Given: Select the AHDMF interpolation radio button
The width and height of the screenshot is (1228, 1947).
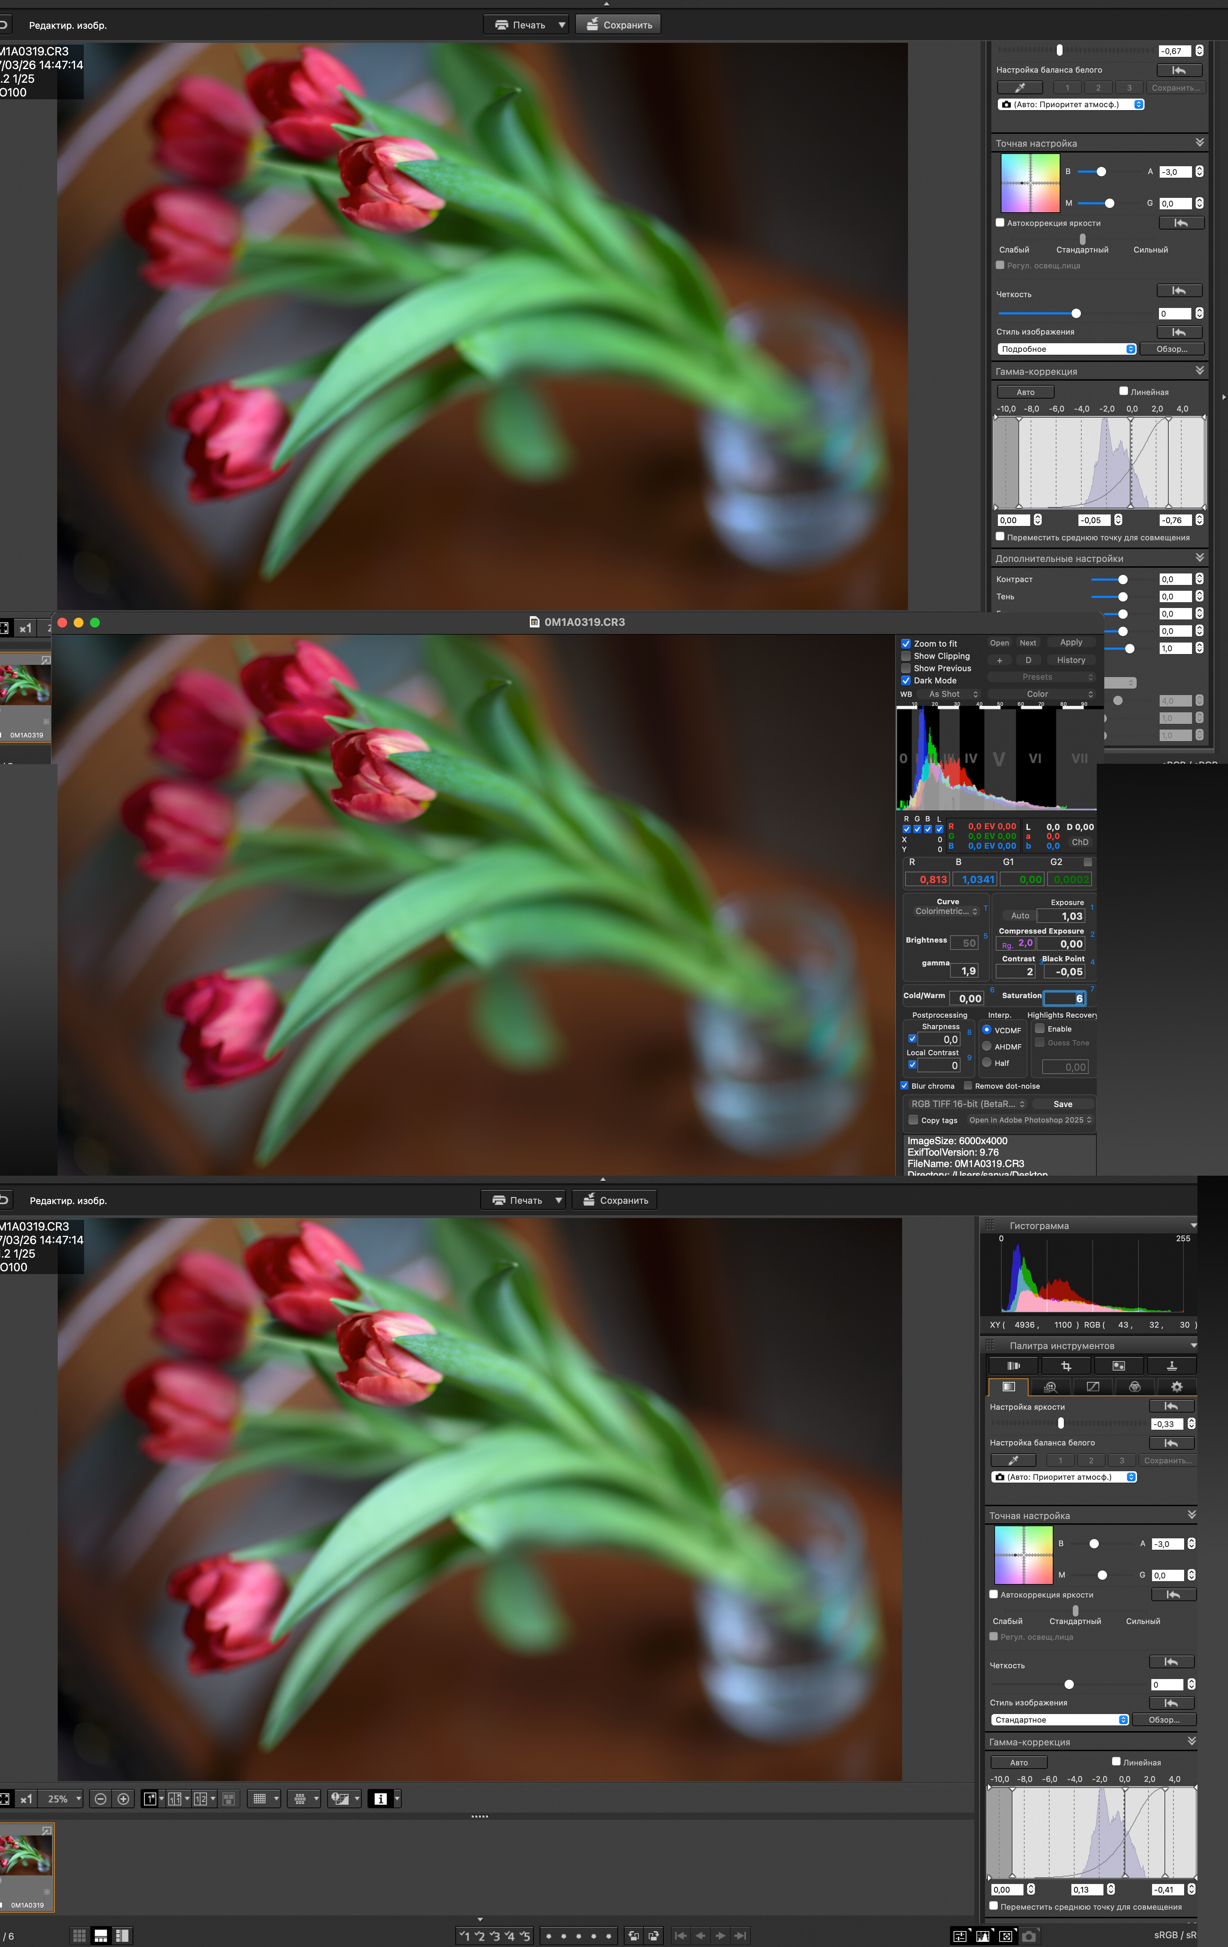Looking at the screenshot, I should 986,1046.
